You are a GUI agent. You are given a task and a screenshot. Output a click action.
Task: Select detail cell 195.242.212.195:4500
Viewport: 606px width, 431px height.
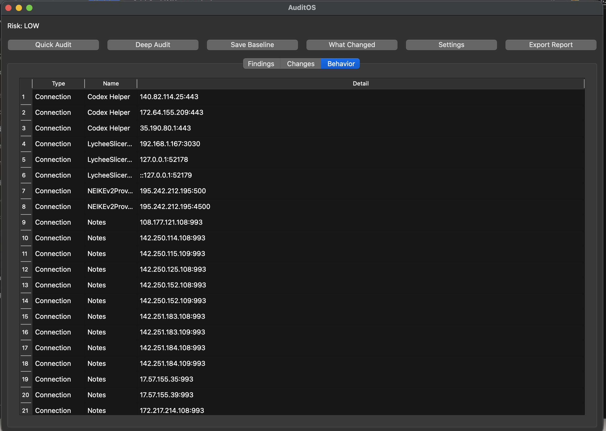click(361, 206)
